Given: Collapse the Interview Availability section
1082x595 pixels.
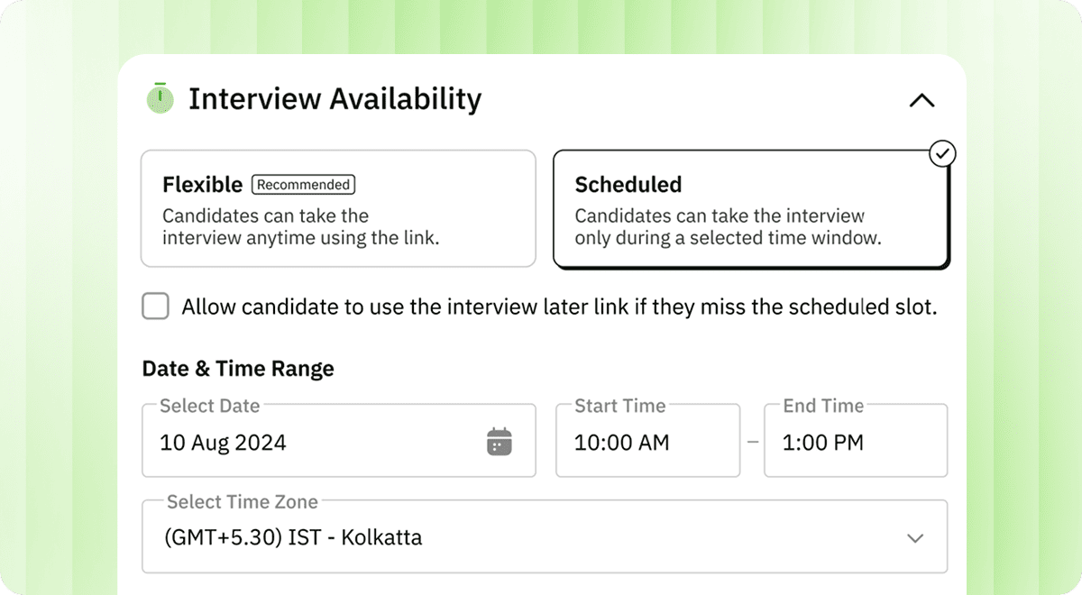Looking at the screenshot, I should (x=922, y=100).
